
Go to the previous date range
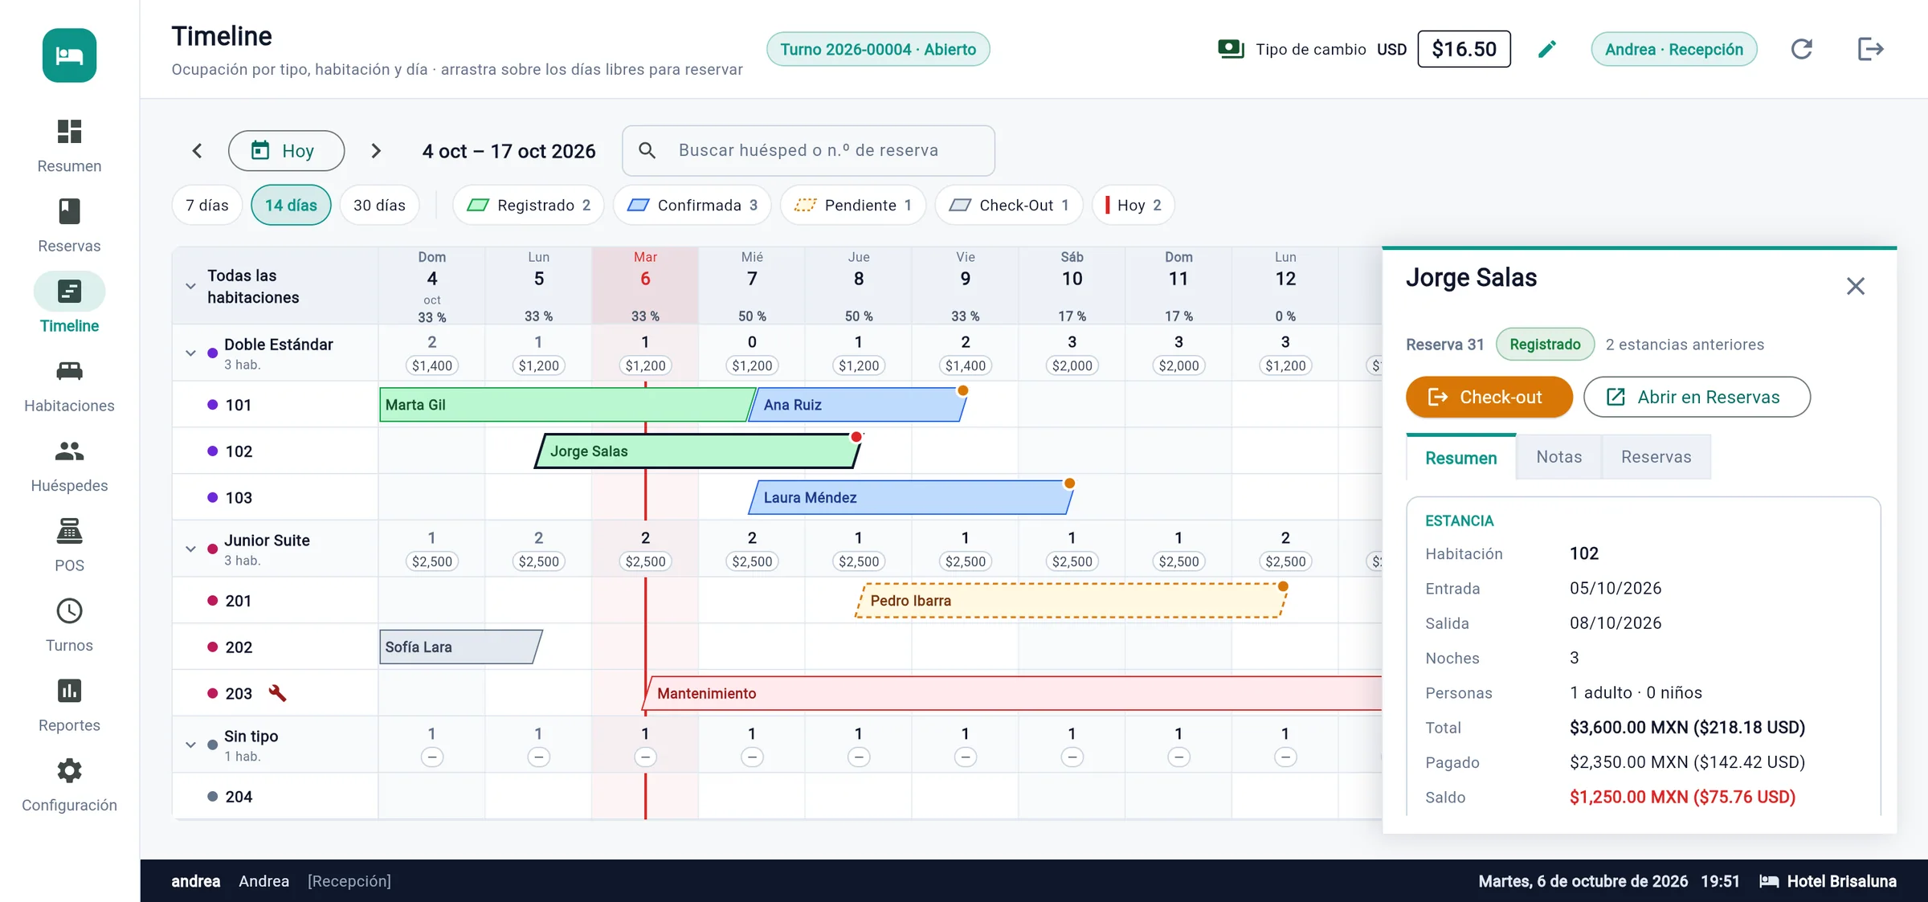197,150
